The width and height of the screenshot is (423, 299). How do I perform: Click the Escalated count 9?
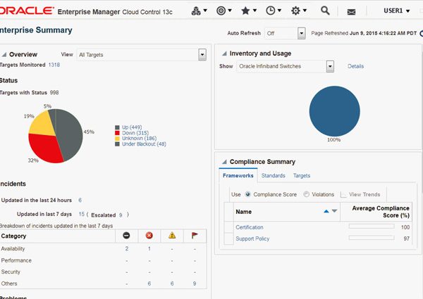[x=121, y=215]
